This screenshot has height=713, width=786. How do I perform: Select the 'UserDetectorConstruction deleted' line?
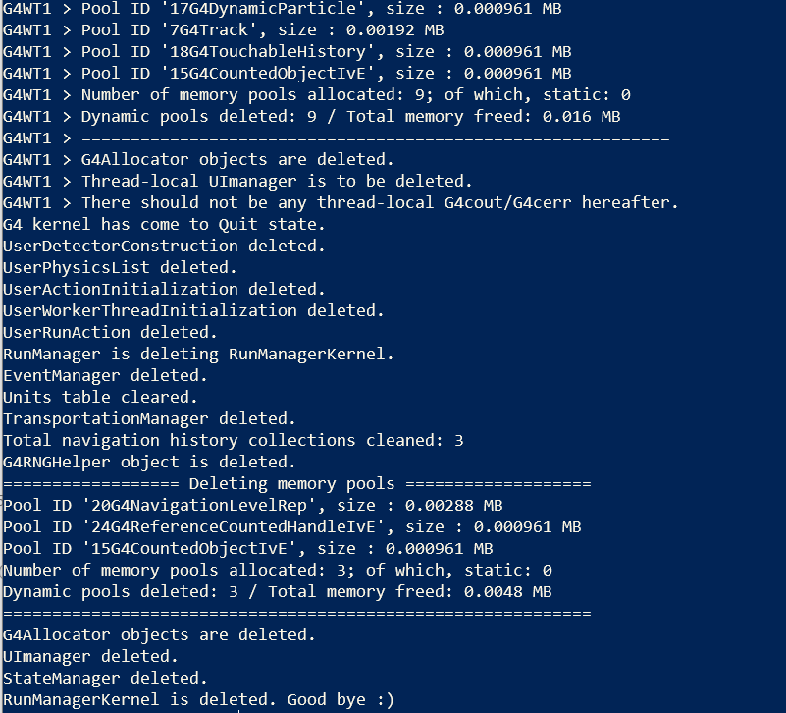pyautogui.click(x=159, y=247)
